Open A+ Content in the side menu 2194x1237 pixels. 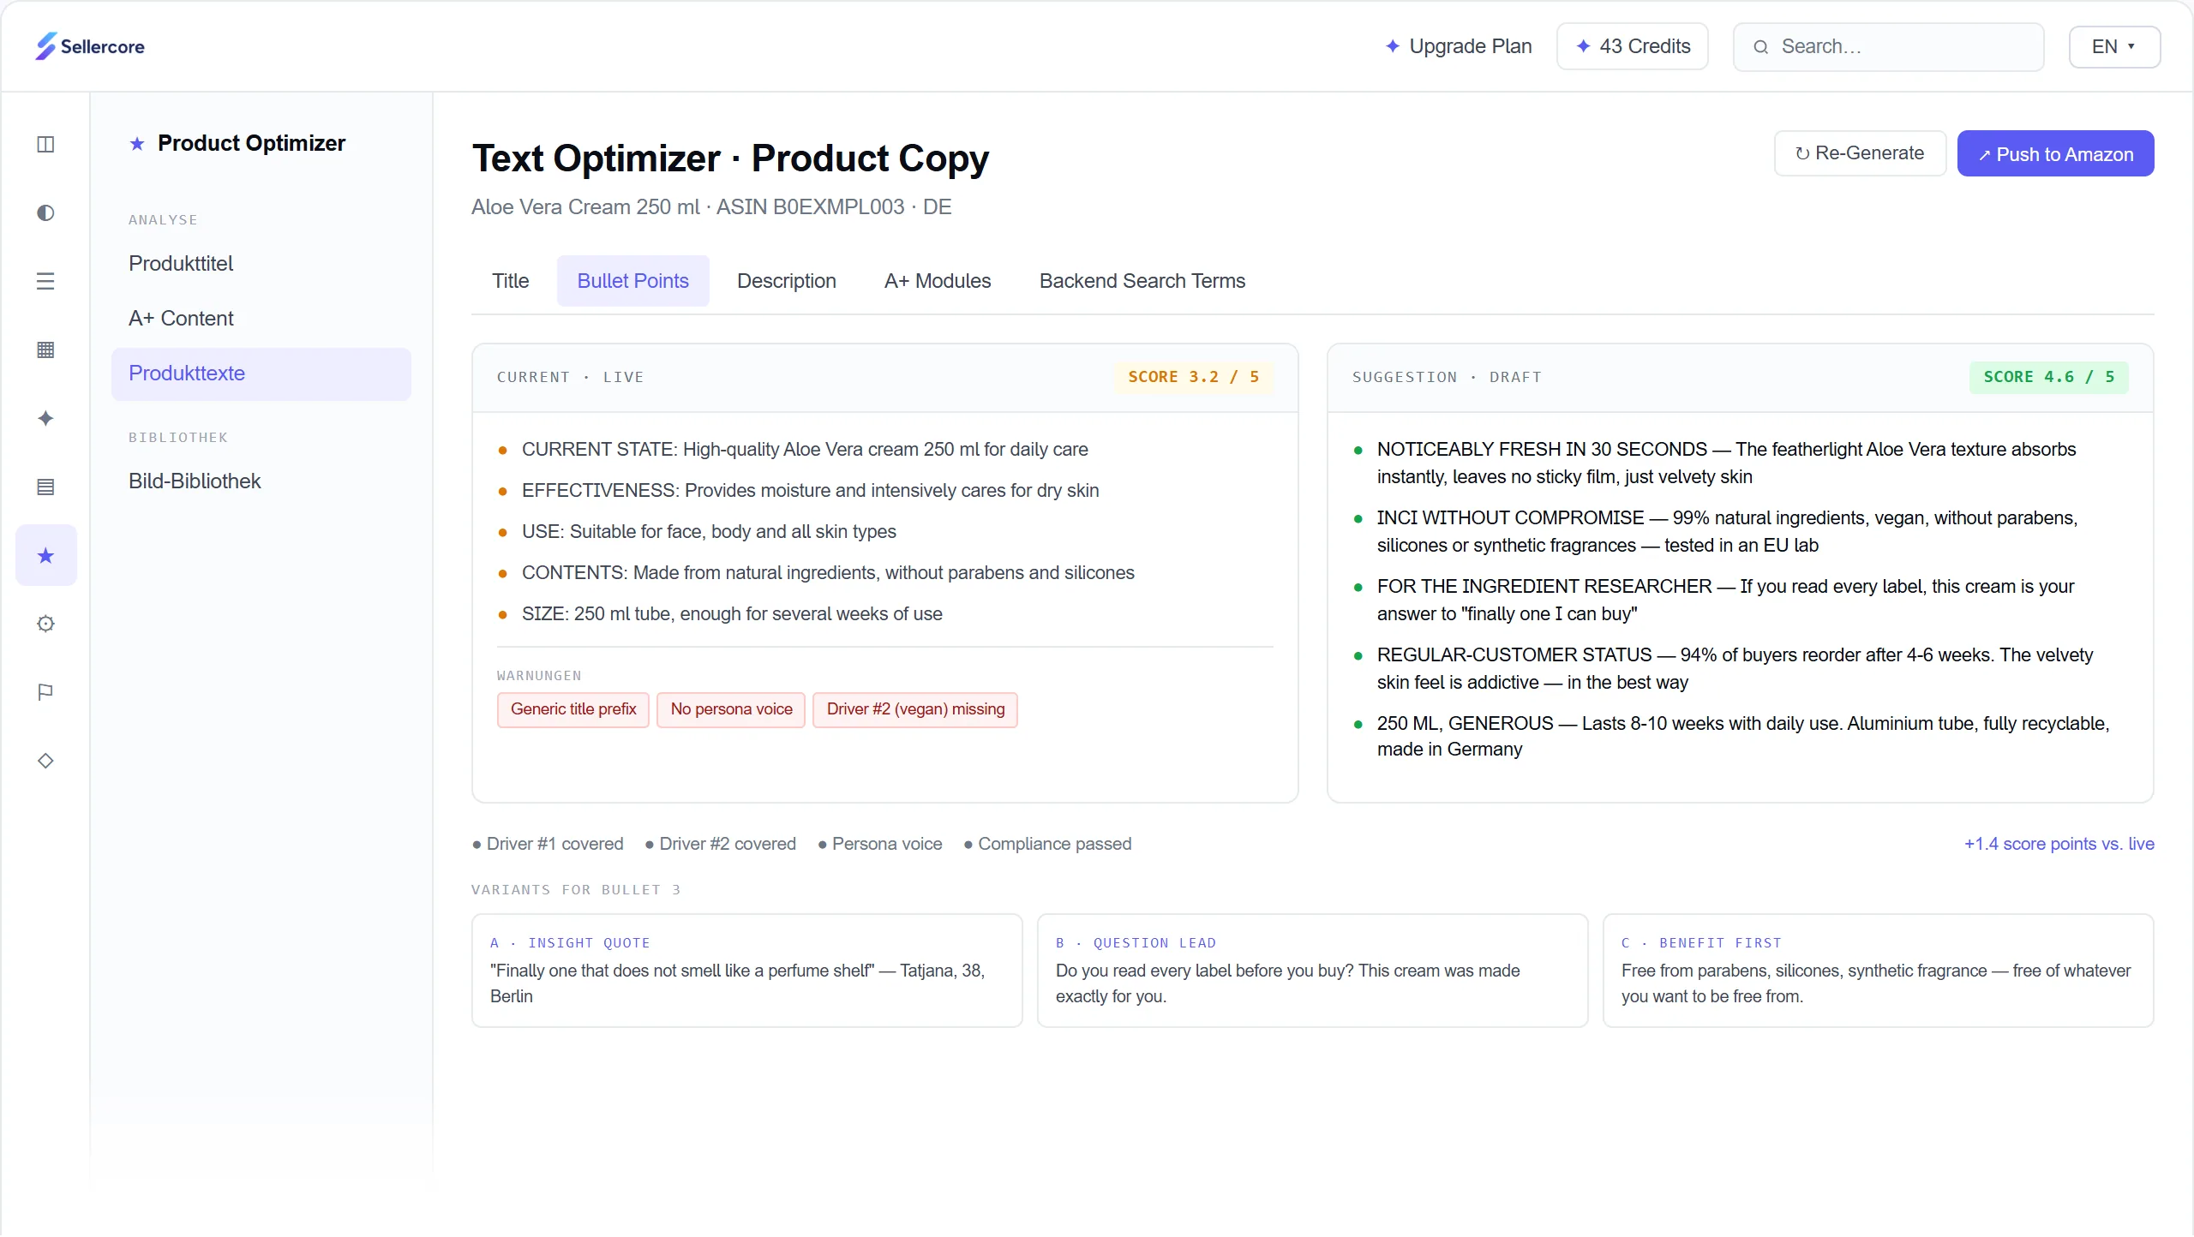point(261,319)
